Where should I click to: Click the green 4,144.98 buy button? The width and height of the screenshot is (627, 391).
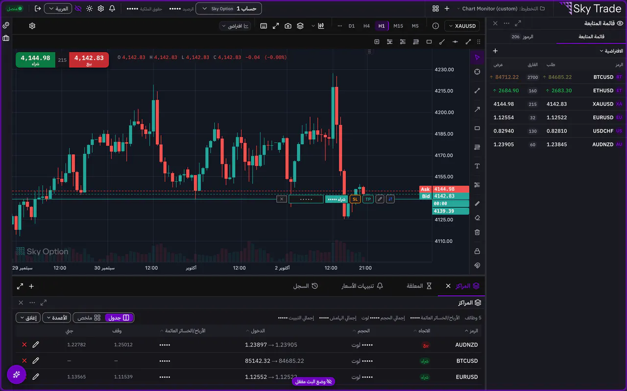point(36,60)
